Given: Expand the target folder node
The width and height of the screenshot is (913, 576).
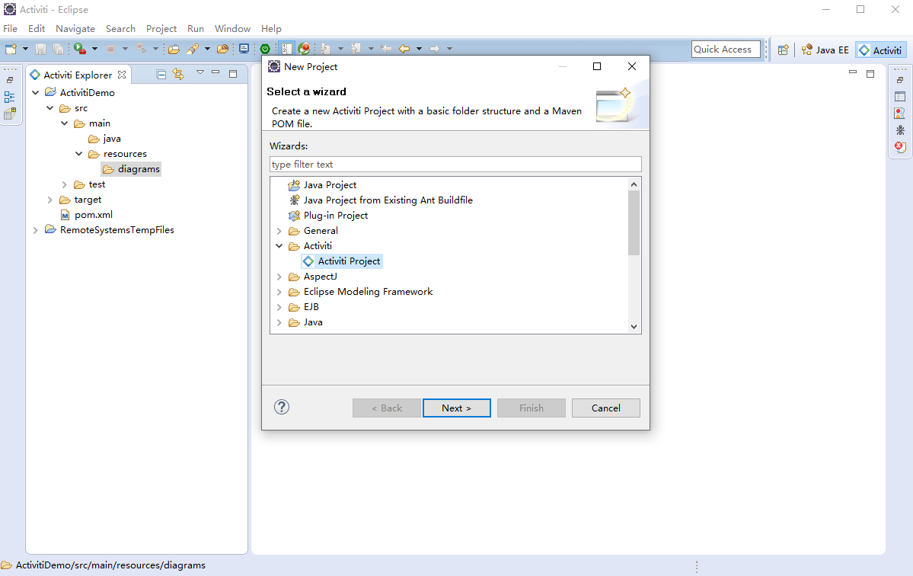Looking at the screenshot, I should pyautogui.click(x=50, y=200).
